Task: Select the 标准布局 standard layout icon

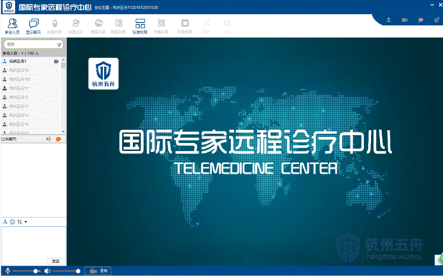Action: (x=140, y=26)
